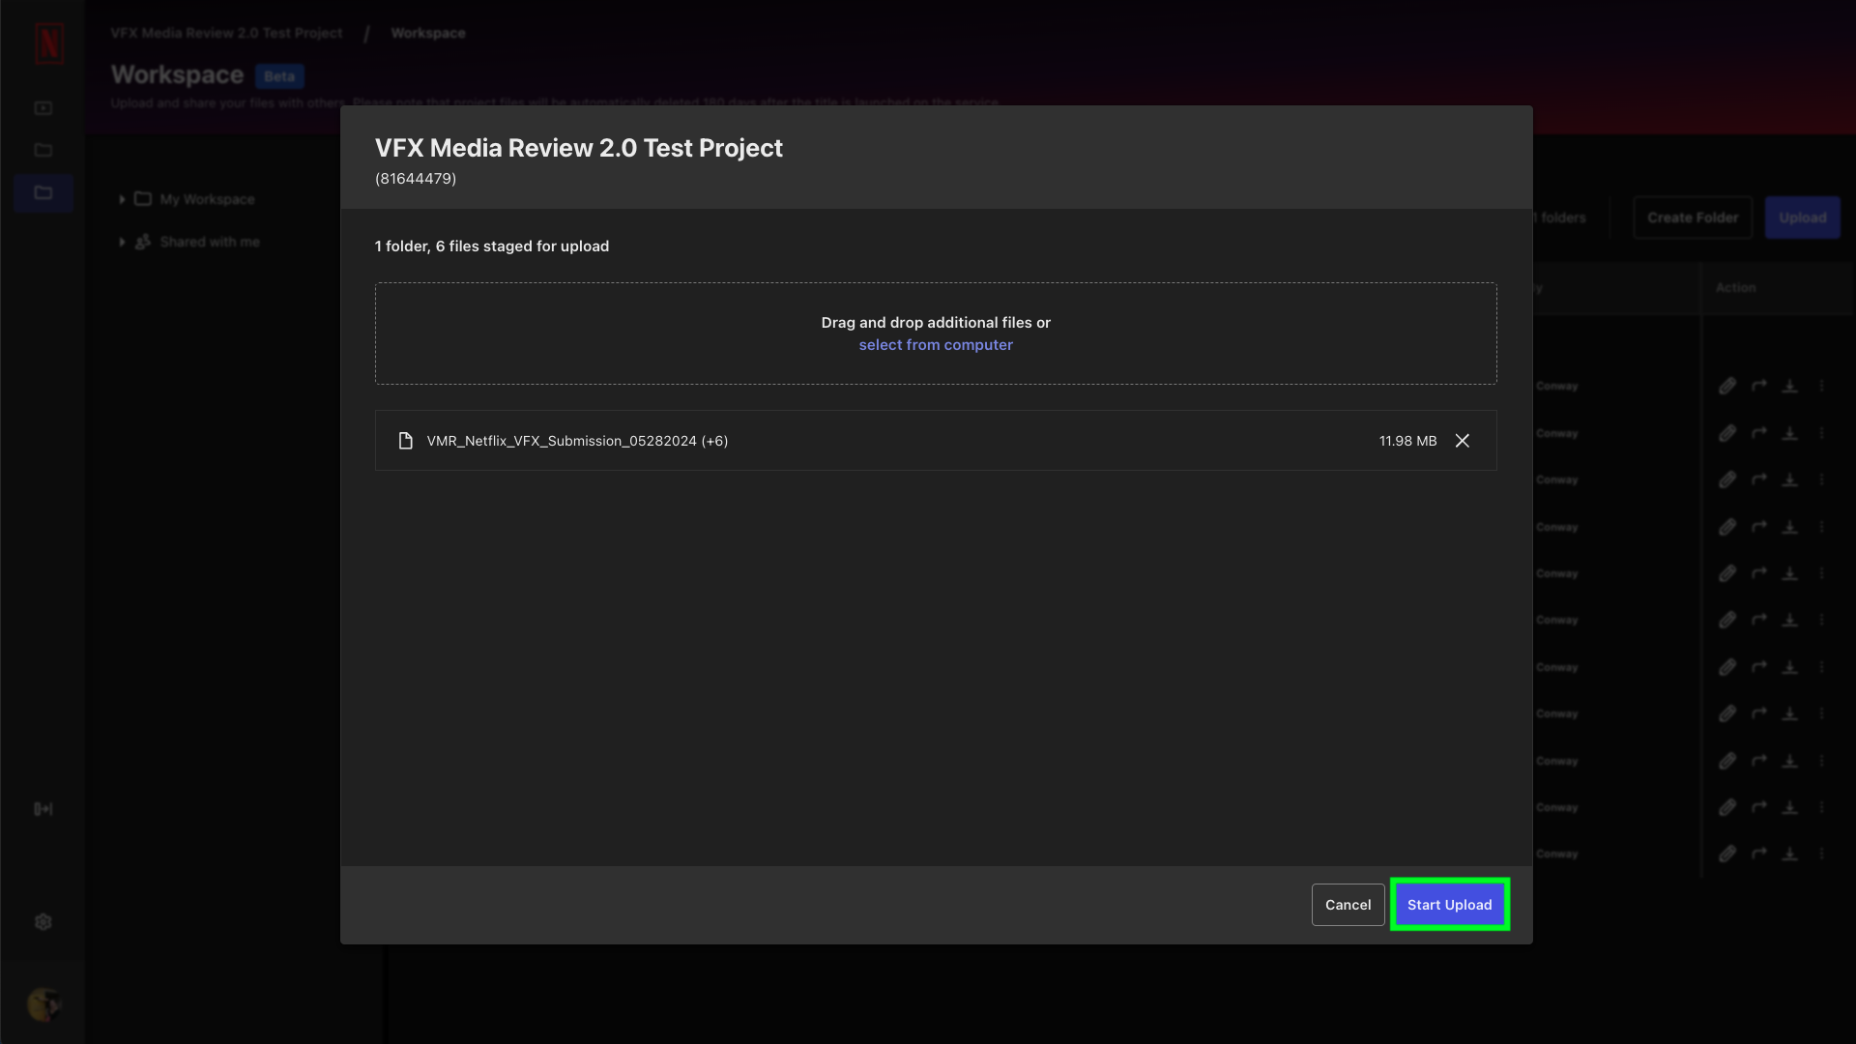This screenshot has width=1856, height=1044.
Task: Click the Beta badge next to Workspace
Action: point(279,76)
